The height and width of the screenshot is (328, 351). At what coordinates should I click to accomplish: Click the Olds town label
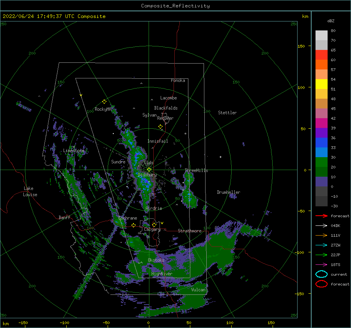149,163
